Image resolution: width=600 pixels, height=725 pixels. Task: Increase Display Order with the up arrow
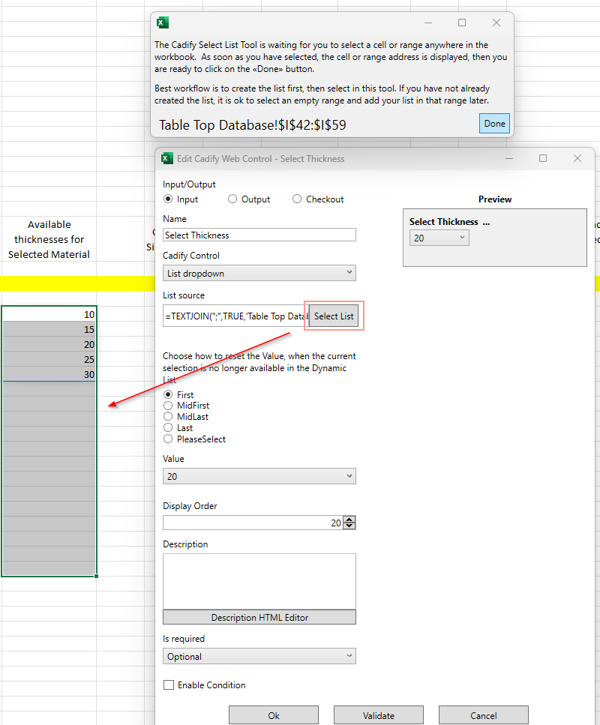pos(349,520)
